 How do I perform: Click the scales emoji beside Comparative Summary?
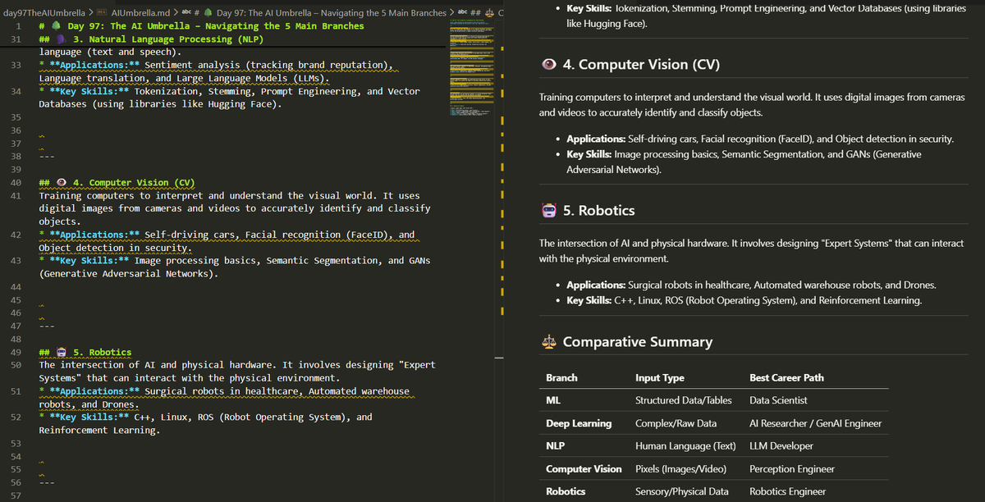tap(549, 342)
